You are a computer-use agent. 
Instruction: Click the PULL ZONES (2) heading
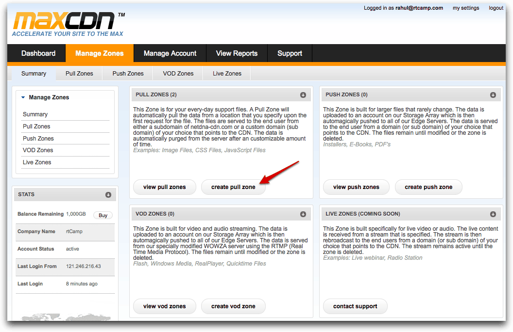click(156, 95)
